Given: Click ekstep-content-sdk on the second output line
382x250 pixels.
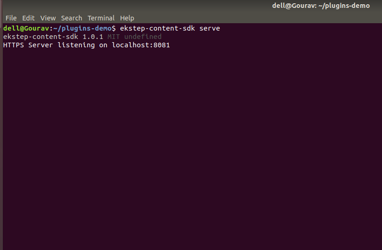Looking at the screenshot, I should click(41, 37).
